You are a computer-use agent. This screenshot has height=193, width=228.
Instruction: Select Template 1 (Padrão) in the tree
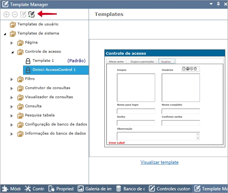pyautogui.click(x=43, y=61)
